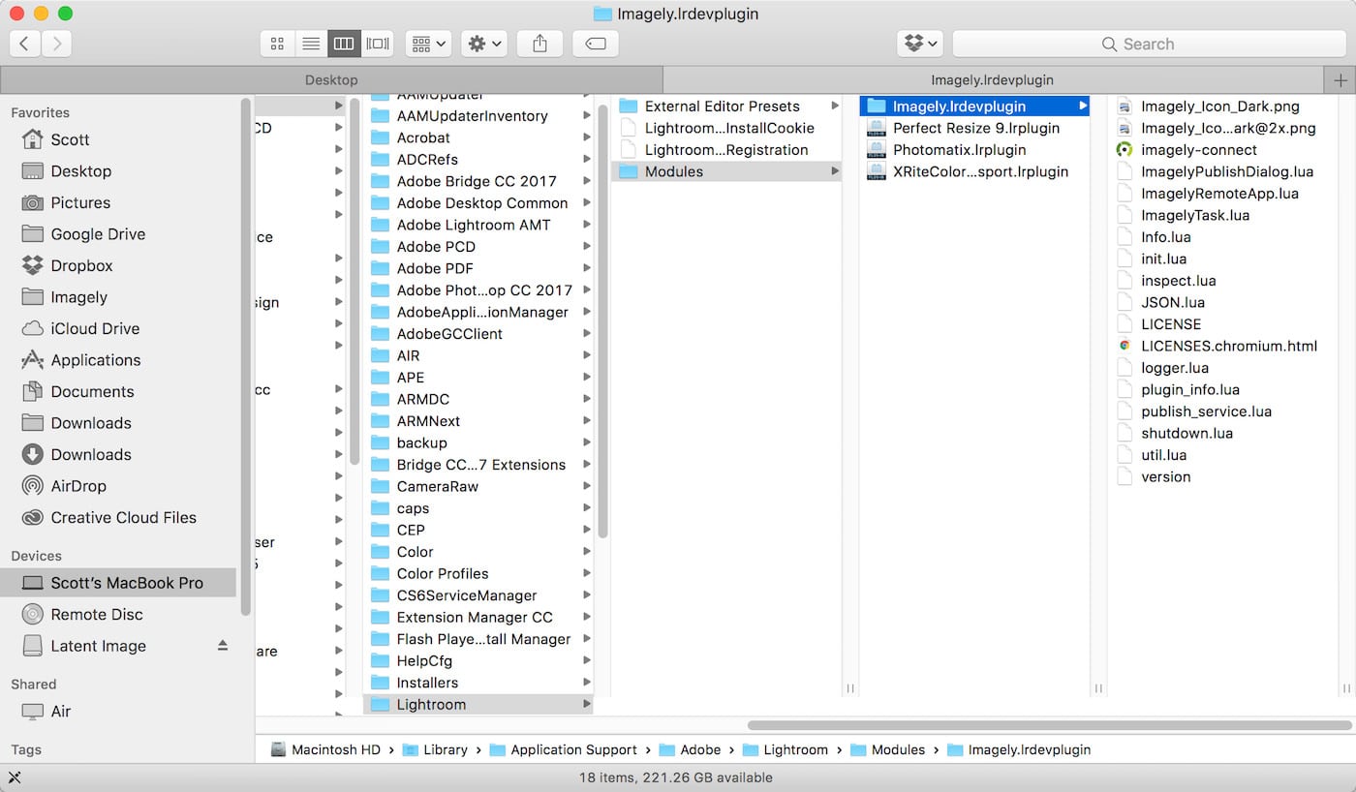This screenshot has height=792, width=1356.
Task: Expand the External Editor Presets folder
Action: (835, 107)
